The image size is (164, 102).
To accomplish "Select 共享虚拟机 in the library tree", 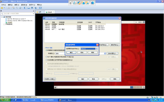I will tap(9, 24).
